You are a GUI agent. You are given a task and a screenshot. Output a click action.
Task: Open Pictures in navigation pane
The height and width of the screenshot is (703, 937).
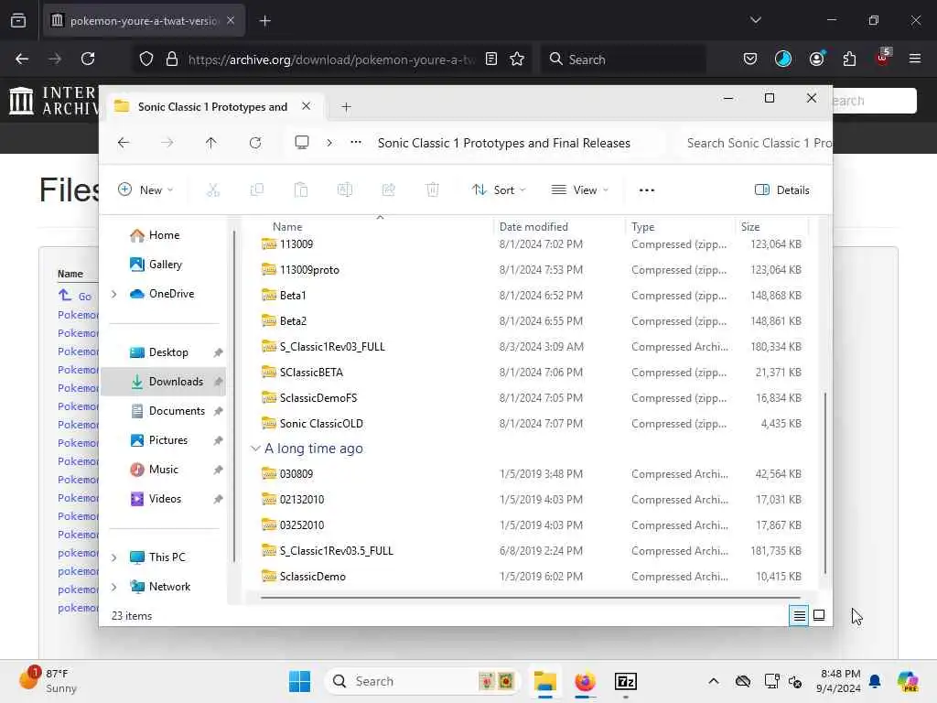coord(163,440)
